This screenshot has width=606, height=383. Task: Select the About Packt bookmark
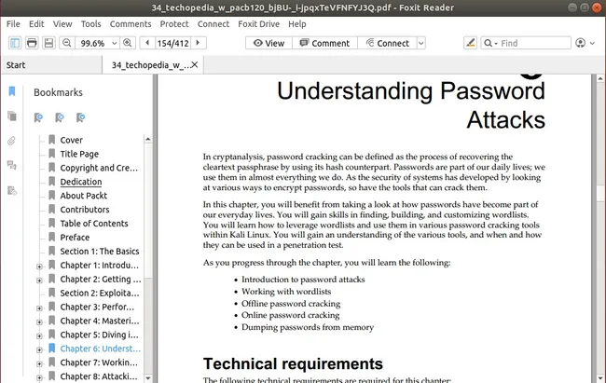[84, 196]
